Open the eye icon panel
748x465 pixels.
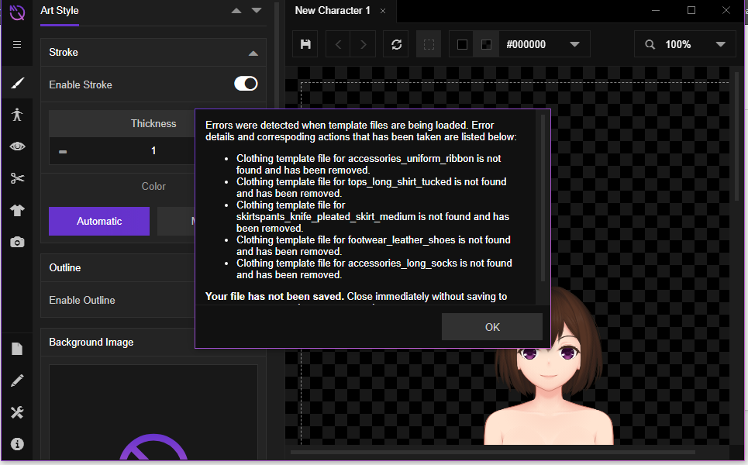(17, 146)
